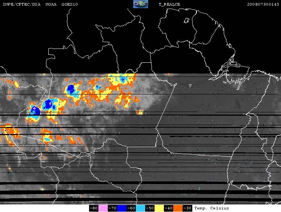Select the pink -80 color swatch

click(103, 208)
